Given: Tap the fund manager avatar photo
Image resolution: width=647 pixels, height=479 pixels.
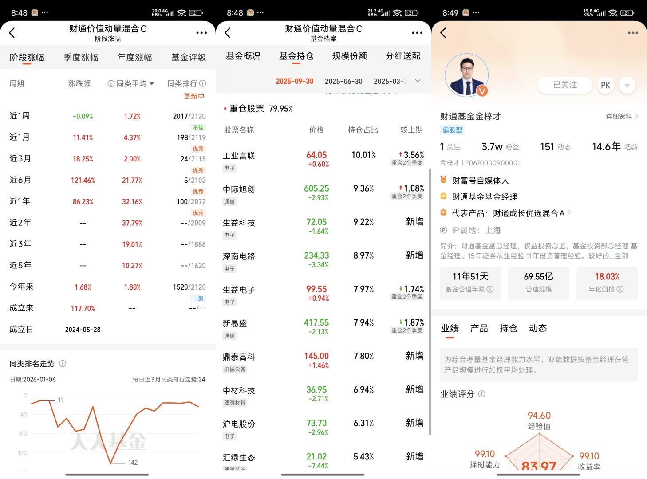Looking at the screenshot, I should (466, 76).
